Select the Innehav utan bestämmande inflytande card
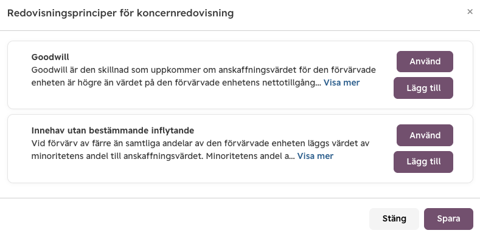This screenshot has width=480, height=236. (x=240, y=149)
